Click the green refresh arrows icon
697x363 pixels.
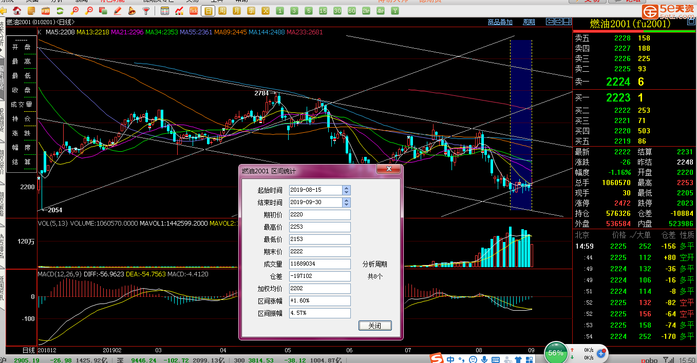(x=61, y=11)
